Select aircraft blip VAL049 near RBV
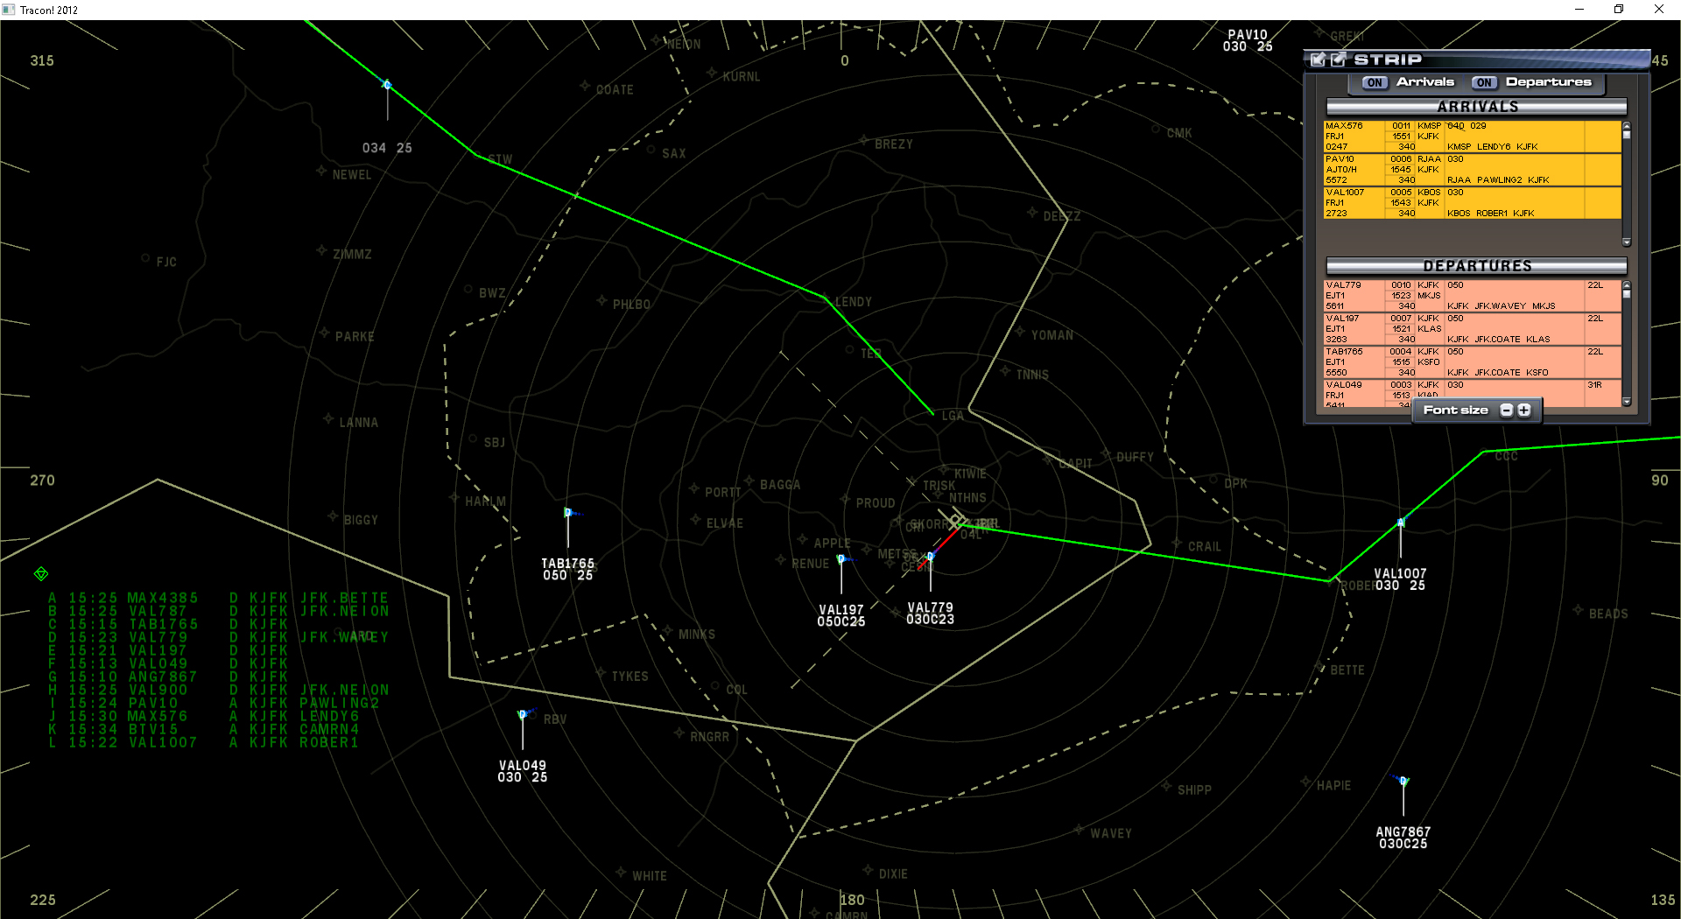The height and width of the screenshot is (919, 1681). click(x=523, y=714)
